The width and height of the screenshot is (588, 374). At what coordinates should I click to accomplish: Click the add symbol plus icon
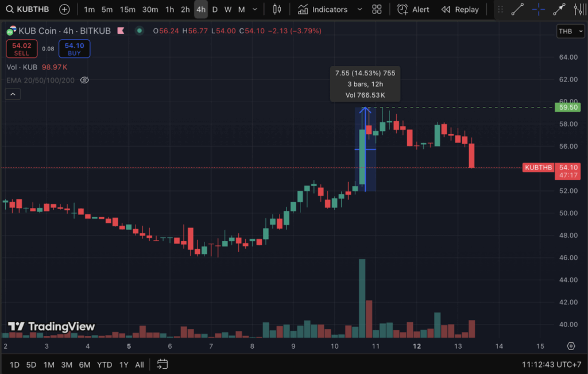tap(65, 9)
